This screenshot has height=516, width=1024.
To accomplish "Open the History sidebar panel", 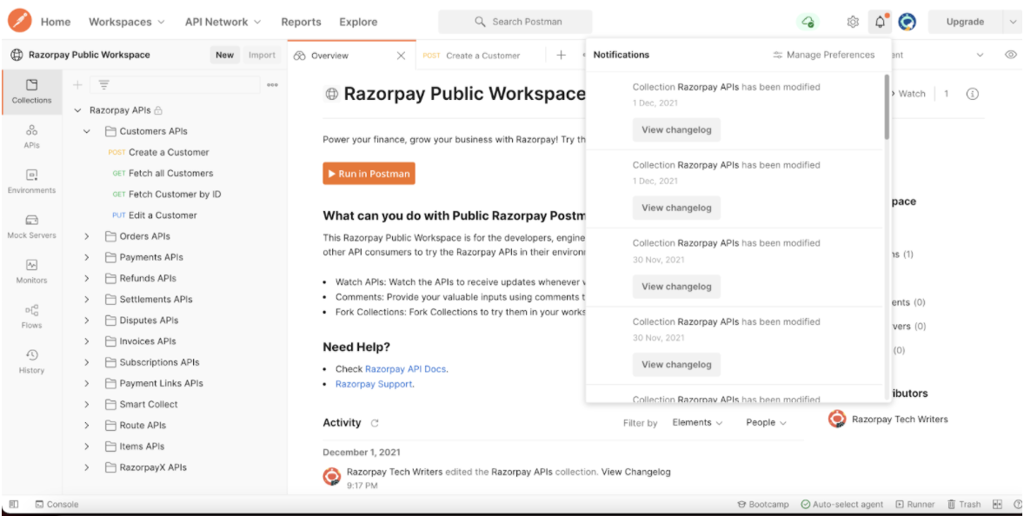I will pyautogui.click(x=31, y=361).
